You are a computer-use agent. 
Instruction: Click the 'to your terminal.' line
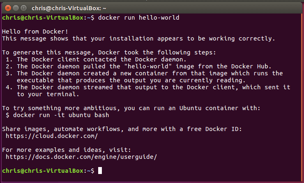click(48, 94)
